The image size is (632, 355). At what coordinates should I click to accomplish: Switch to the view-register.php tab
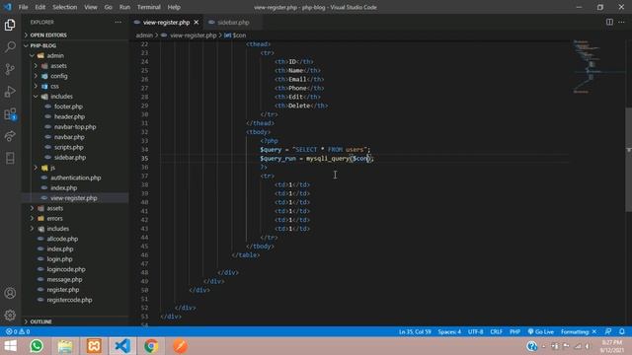(166, 22)
